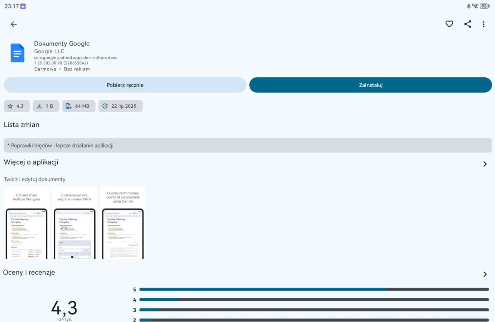Expand Oceny i recenzje with chevron

tap(485, 274)
